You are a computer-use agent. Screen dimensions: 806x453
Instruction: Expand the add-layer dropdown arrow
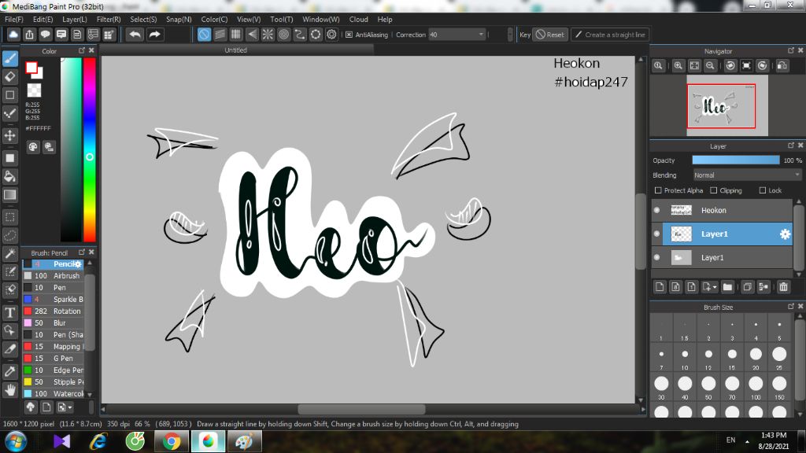[x=715, y=288]
